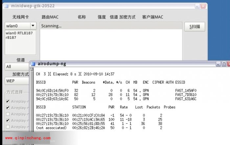The image size is (230, 145).
Task: Click the 方式选择 group label
Action: click(x=15, y=92)
